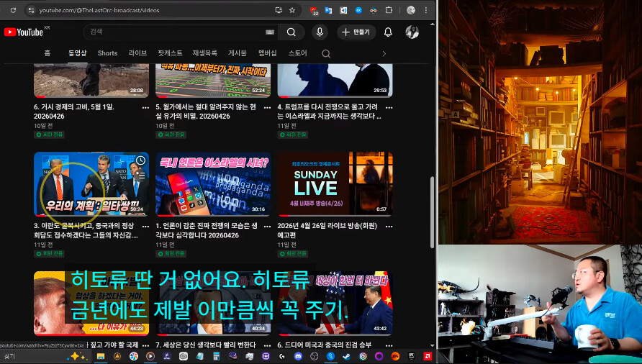Image resolution: width=642 pixels, height=364 pixels.
Task: Open the on-screen keyboard icon in search box
Action: pos(270,32)
